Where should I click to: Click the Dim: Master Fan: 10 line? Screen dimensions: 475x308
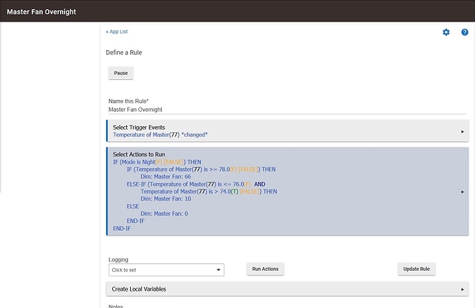(166, 198)
